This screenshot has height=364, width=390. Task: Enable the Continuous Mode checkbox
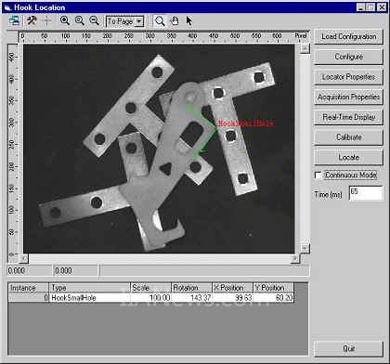318,175
